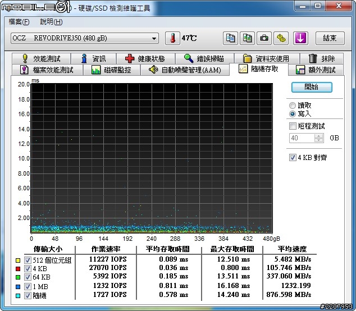Open the 說明(H) menu
This screenshot has height=311, width=356.
pos(51,22)
